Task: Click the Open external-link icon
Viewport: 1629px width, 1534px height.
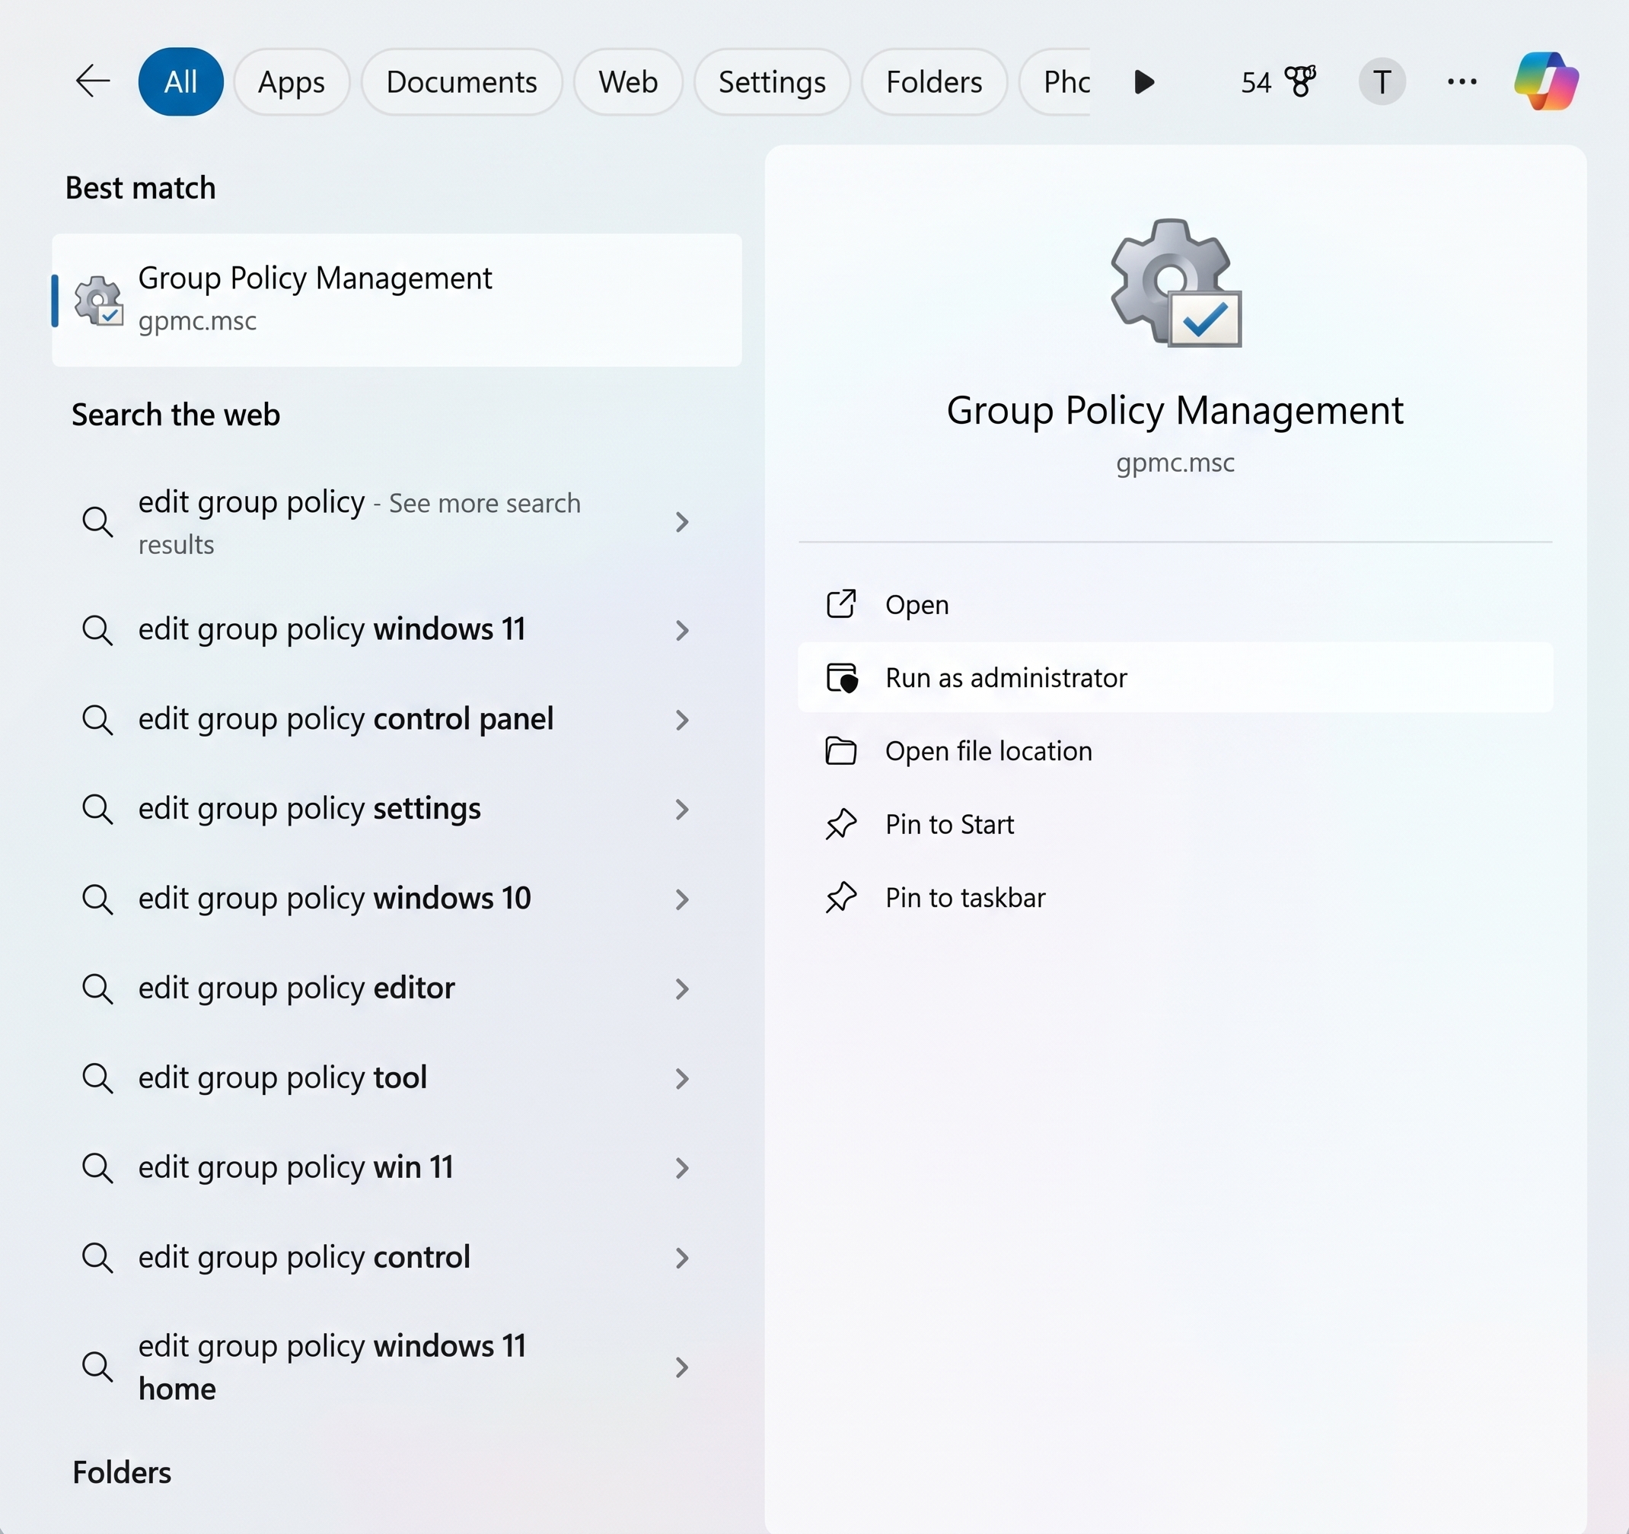Action: tap(840, 604)
